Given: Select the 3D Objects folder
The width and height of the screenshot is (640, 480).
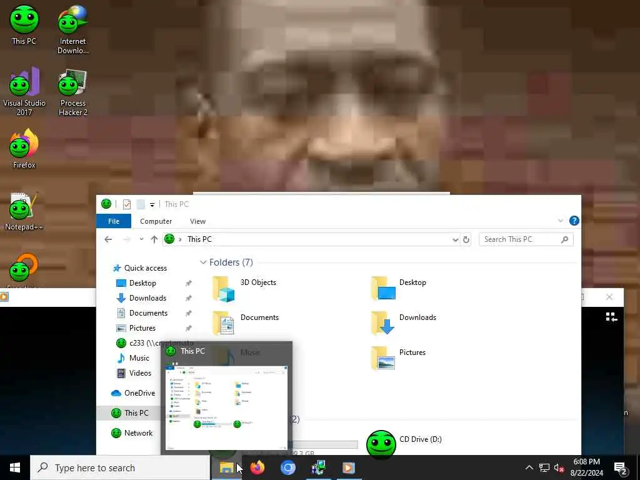Looking at the screenshot, I should pyautogui.click(x=244, y=289).
